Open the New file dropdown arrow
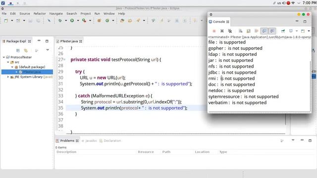The height and width of the screenshot is (178, 317). point(12,21)
